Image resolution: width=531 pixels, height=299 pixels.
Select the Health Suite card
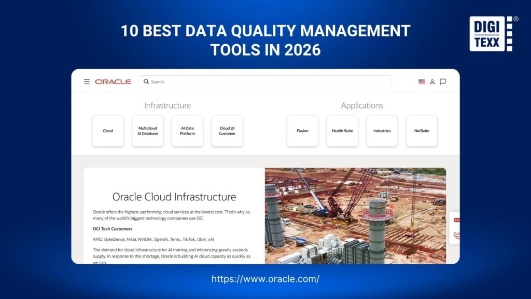click(342, 131)
